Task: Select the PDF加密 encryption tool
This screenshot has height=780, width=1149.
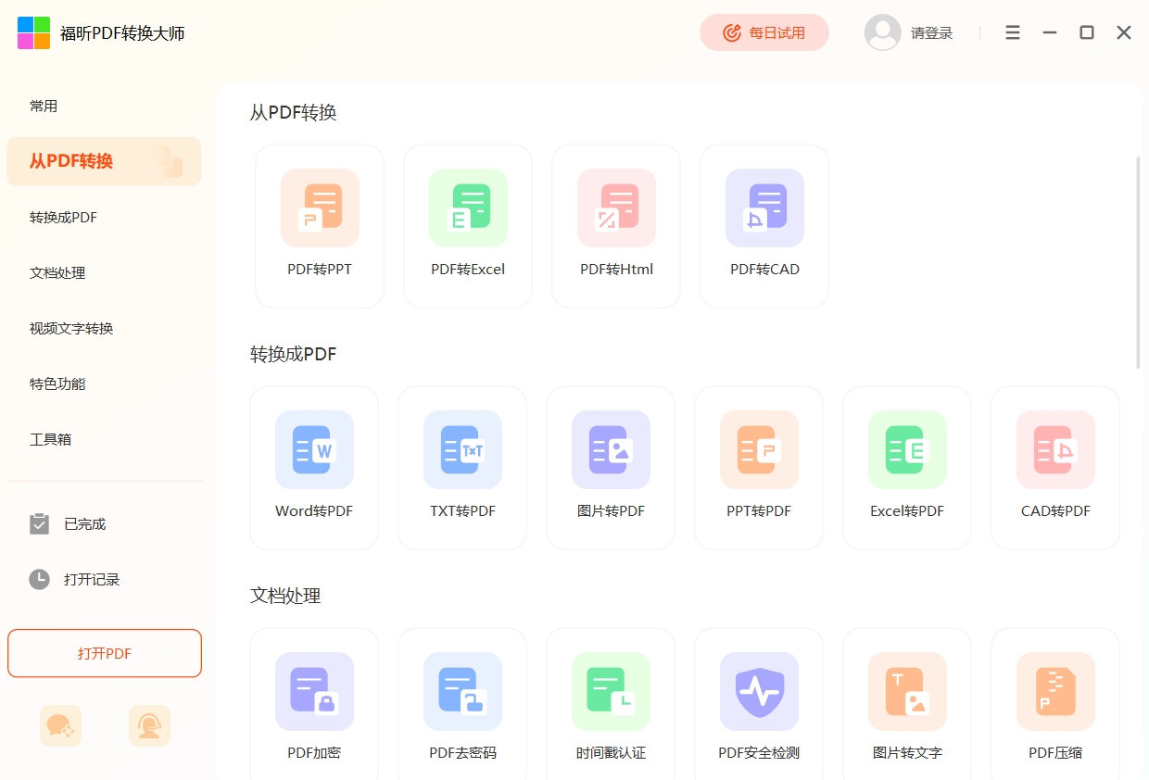Action: point(314,692)
